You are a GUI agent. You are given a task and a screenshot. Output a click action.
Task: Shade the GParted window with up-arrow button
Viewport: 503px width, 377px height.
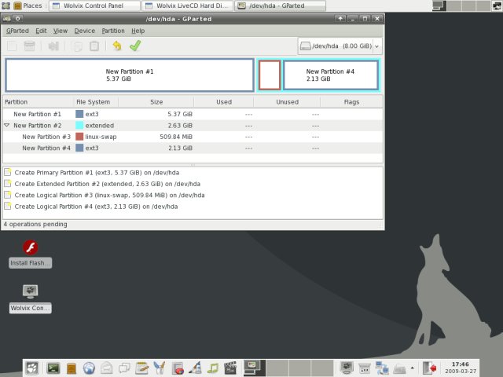pos(340,19)
